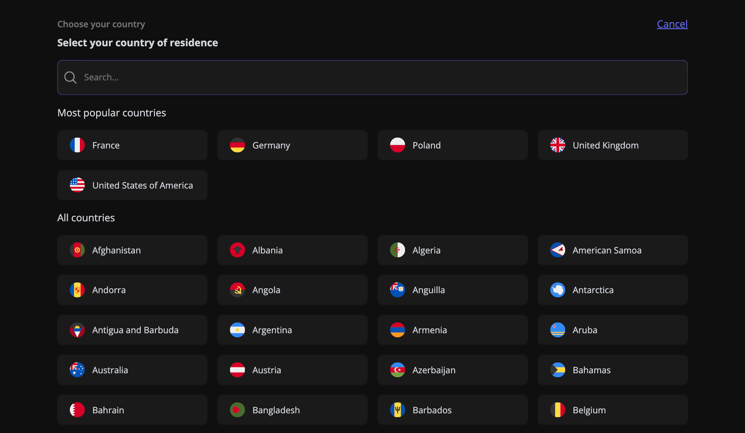745x433 pixels.
Task: Choose Belgium as your country
Action: click(613, 410)
